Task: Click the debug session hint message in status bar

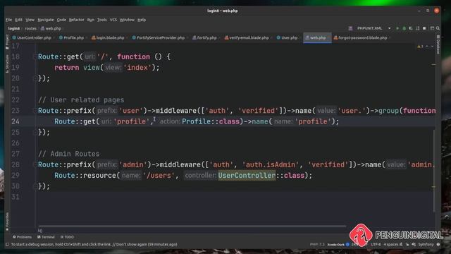Action: [94, 245]
